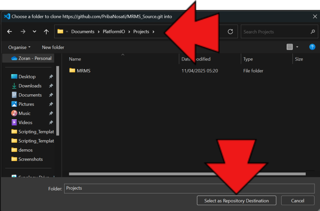
Task: Create a New folder
Action: point(53,47)
